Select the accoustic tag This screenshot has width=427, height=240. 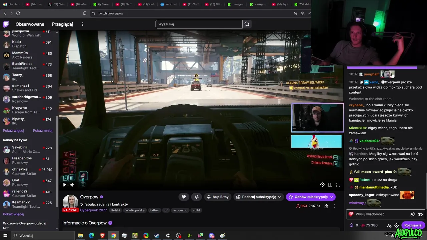click(180, 210)
